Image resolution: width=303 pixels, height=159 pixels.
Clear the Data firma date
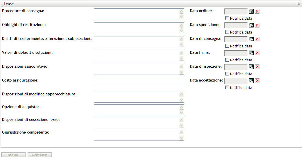pos(257,53)
